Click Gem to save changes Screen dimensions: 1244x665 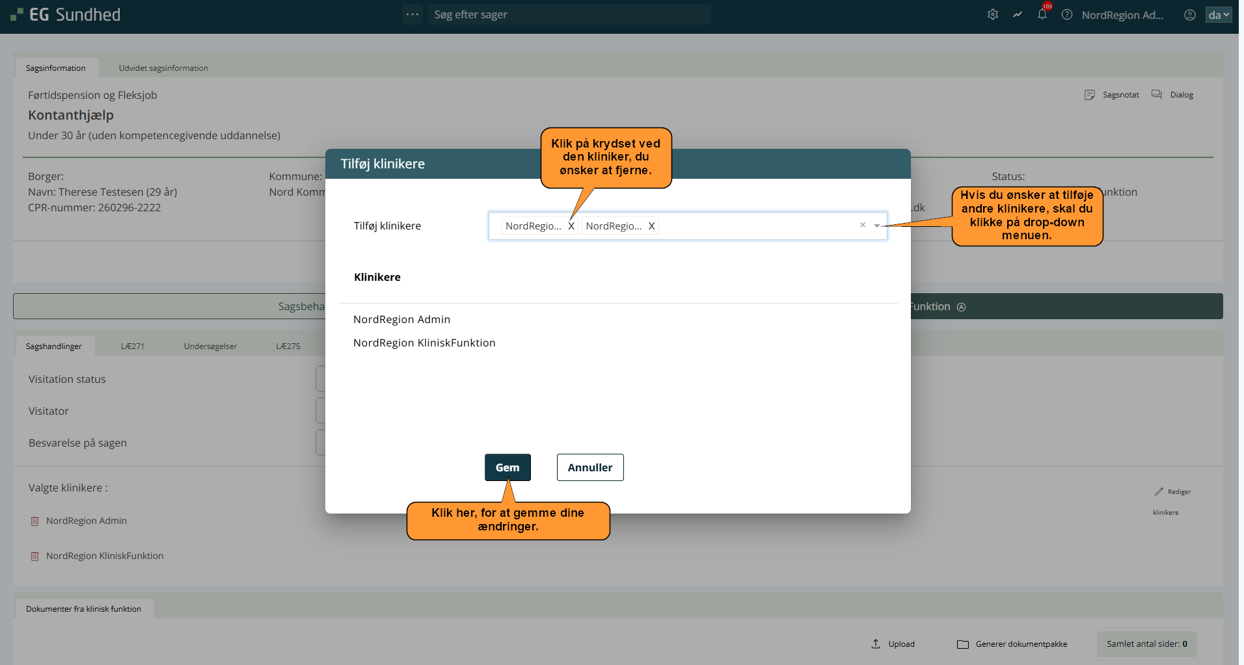tap(507, 467)
